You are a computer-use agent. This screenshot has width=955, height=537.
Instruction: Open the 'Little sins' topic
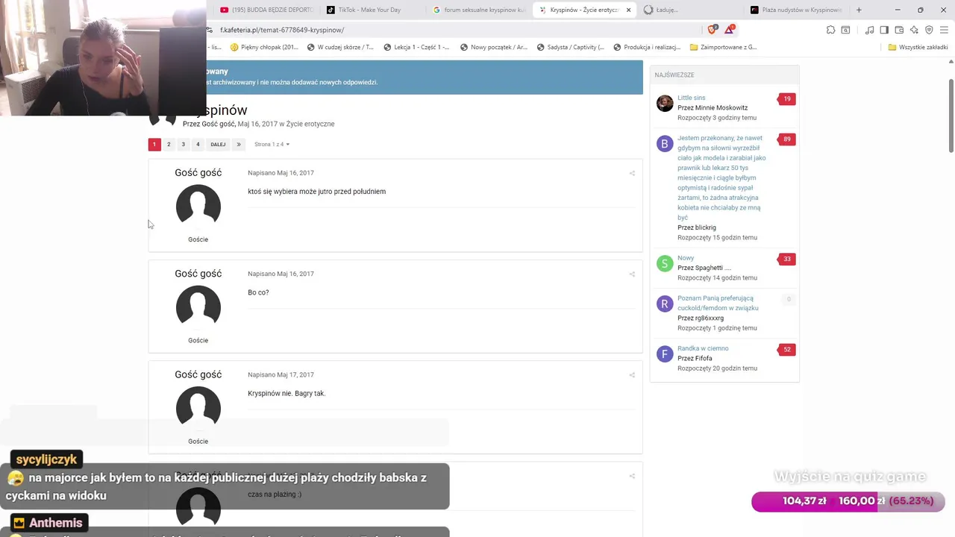(x=691, y=98)
